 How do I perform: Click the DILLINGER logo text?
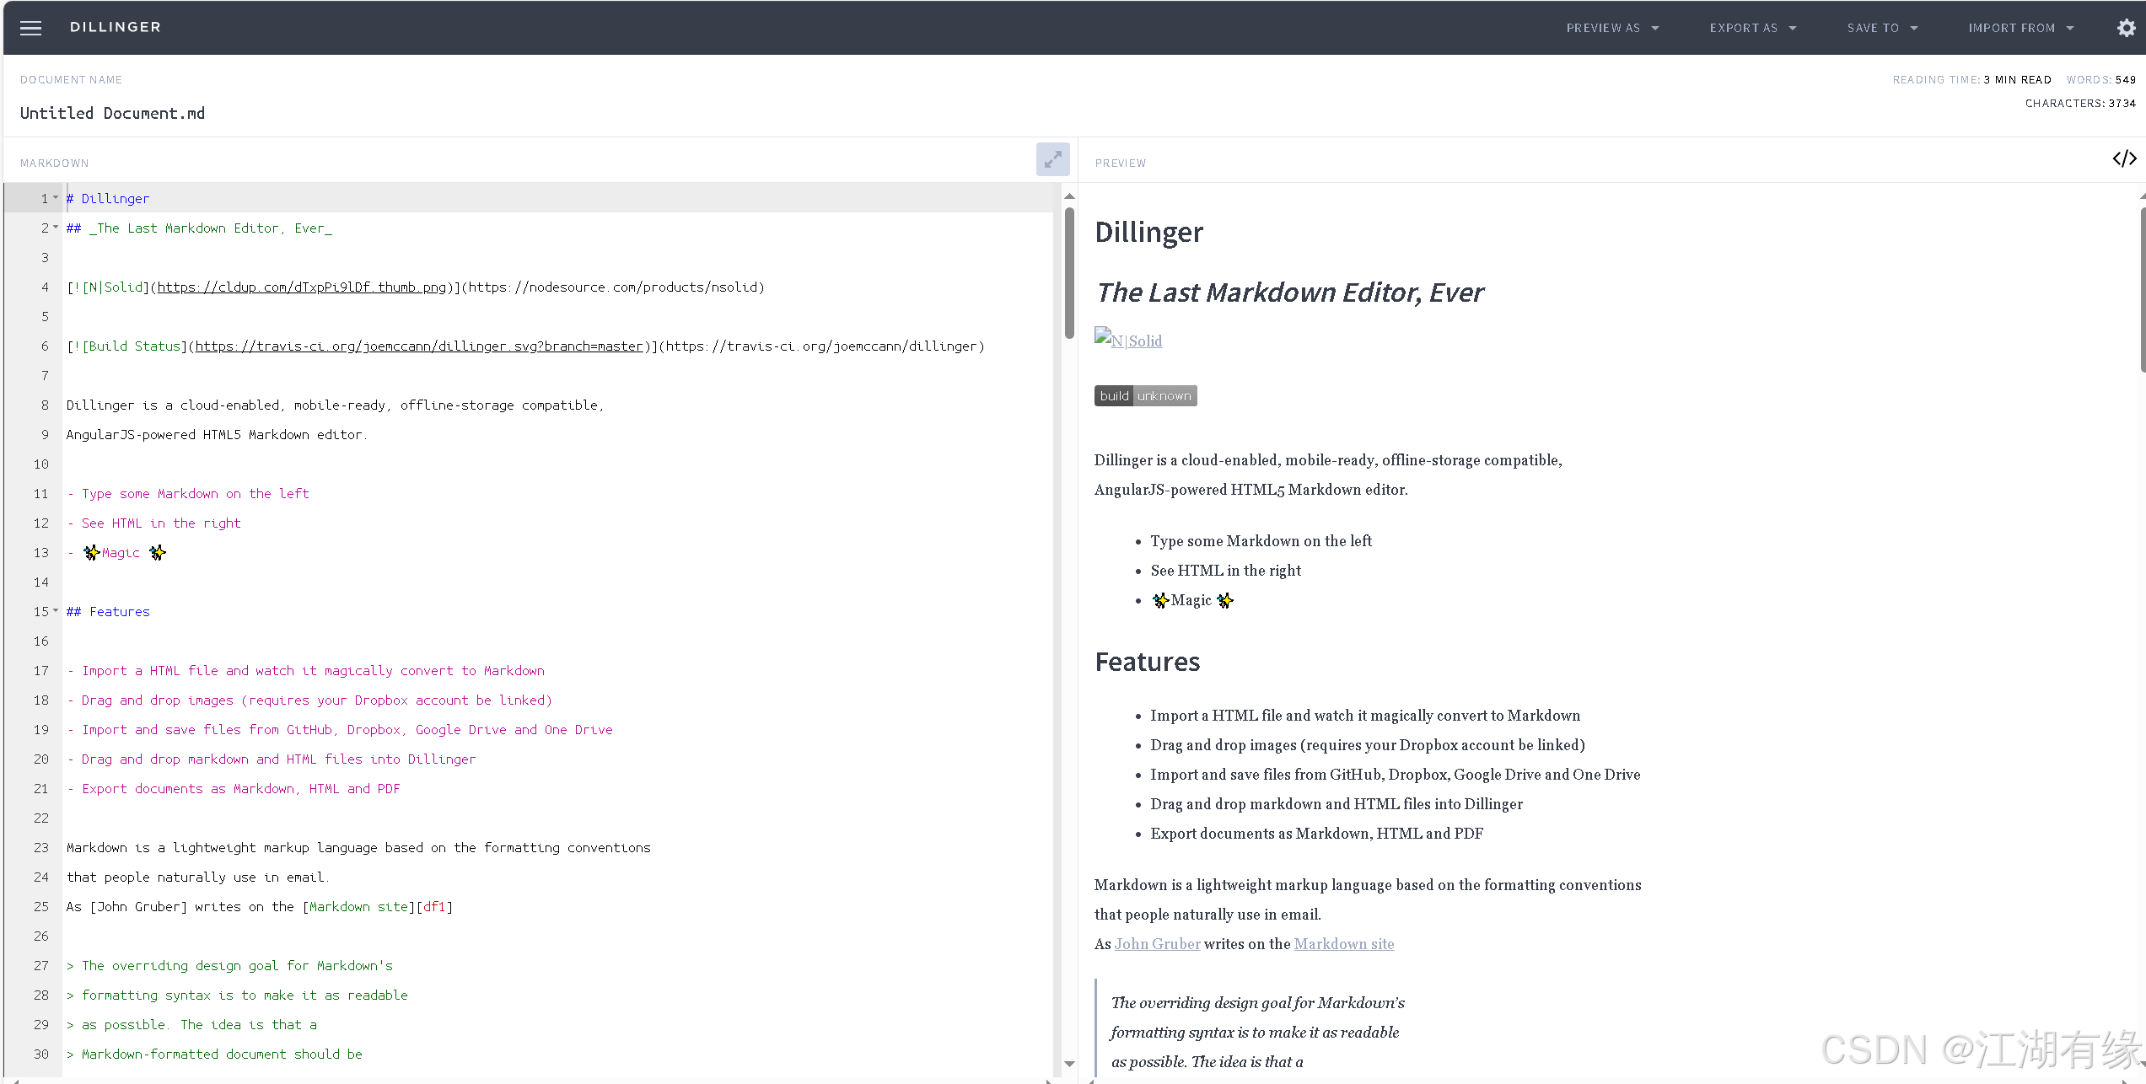[116, 27]
